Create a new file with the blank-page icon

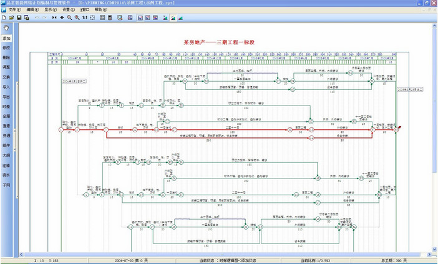pos(4,17)
